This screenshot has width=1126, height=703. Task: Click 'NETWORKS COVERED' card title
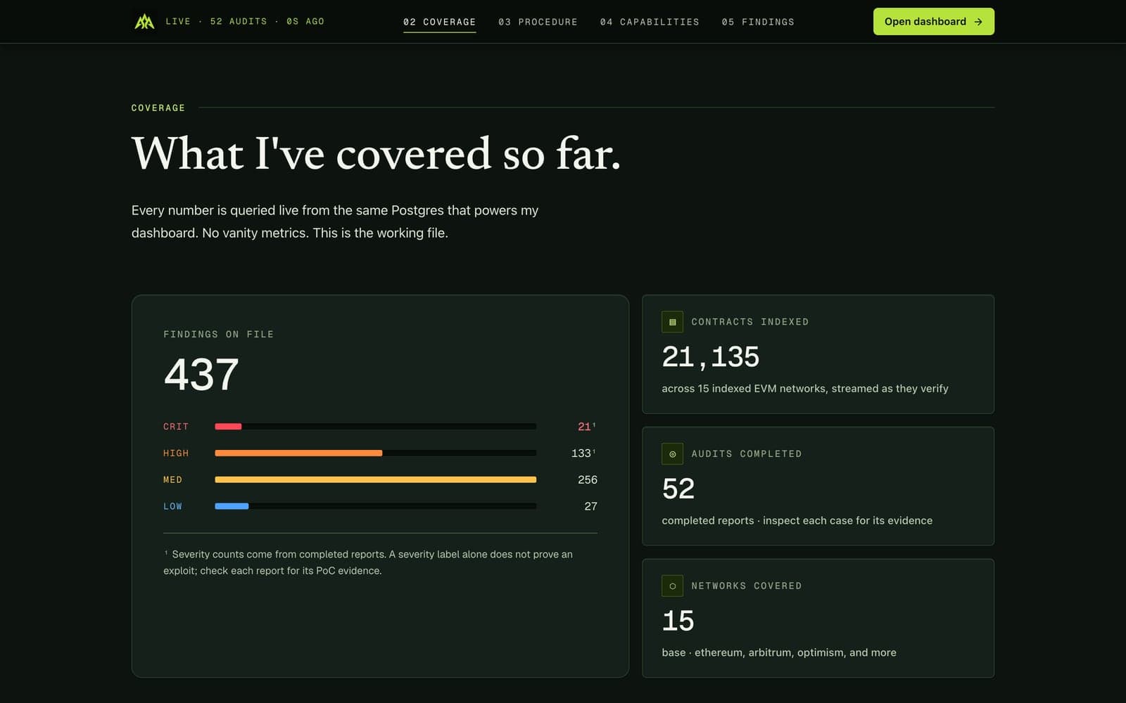click(x=746, y=586)
